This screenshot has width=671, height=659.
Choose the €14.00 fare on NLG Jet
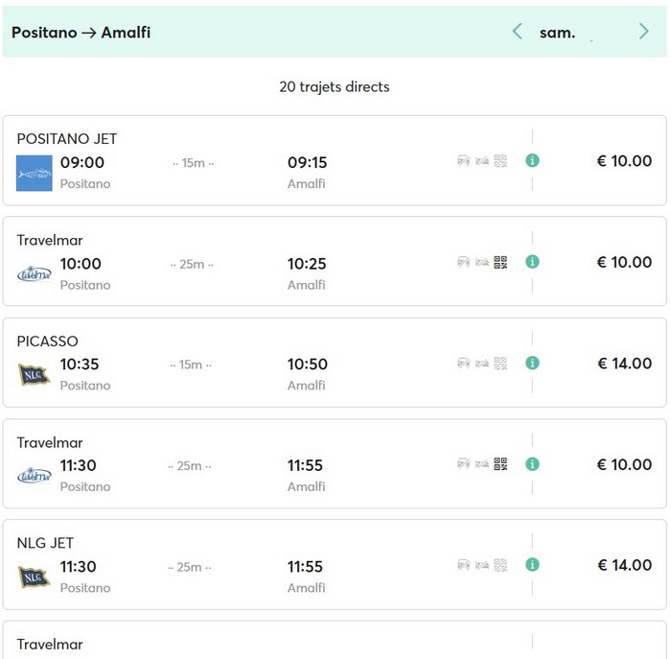click(x=624, y=565)
